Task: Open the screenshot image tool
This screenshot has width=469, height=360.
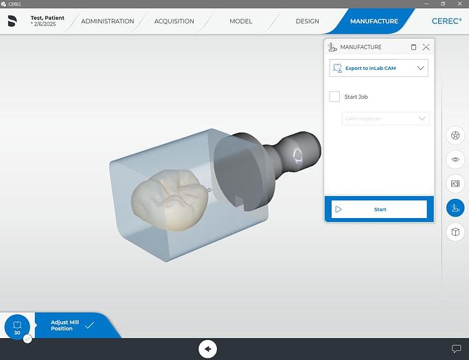Action: point(455,184)
